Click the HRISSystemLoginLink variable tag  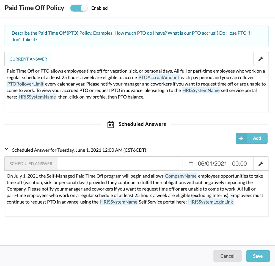pyautogui.click(x=210, y=202)
